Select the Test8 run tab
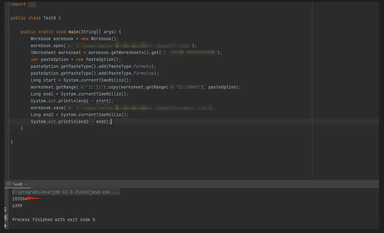This screenshot has width=384, height=233. (17, 184)
